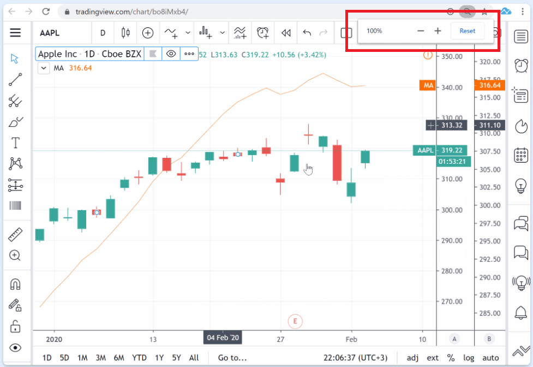Toggle percent scale mode

click(451, 358)
